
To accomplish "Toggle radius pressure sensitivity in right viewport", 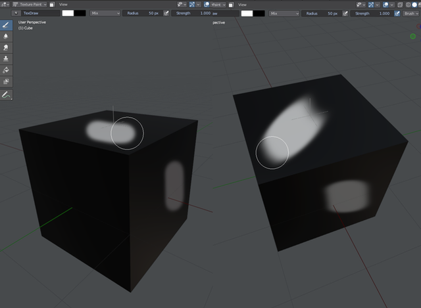I will tap(345, 13).
